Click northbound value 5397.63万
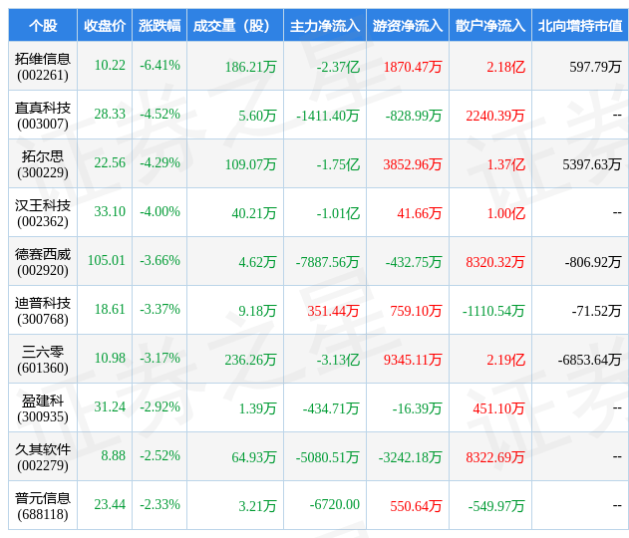This screenshot has width=629, height=538. [x=592, y=164]
